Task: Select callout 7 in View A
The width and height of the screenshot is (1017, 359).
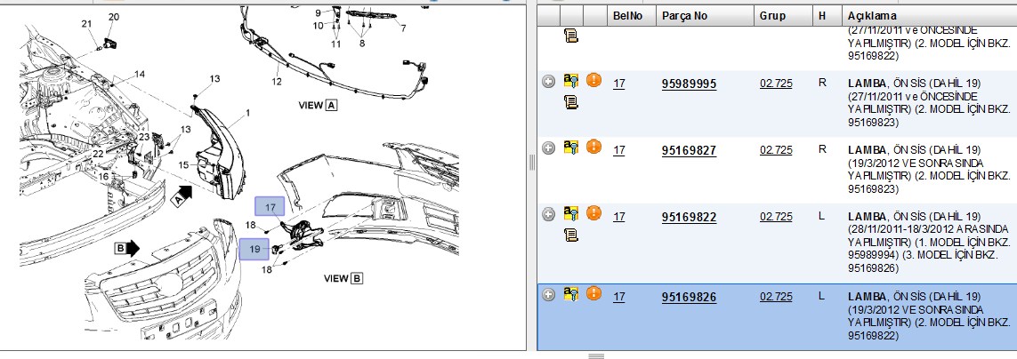Action: [x=403, y=28]
